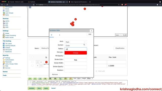
Task: Open a new browser tab
Action: 90,2
